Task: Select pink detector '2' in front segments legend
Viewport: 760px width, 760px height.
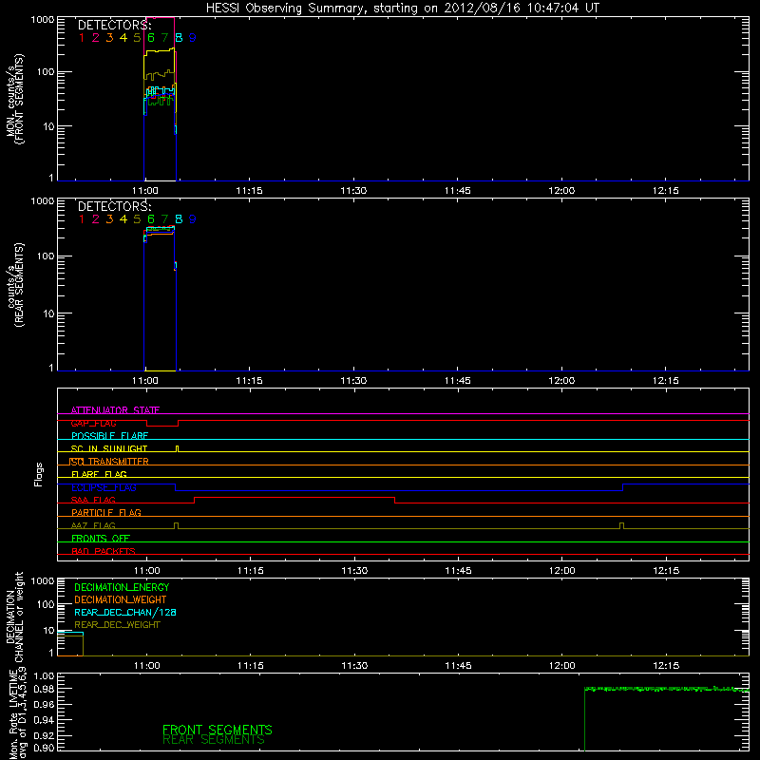Action: point(96,37)
